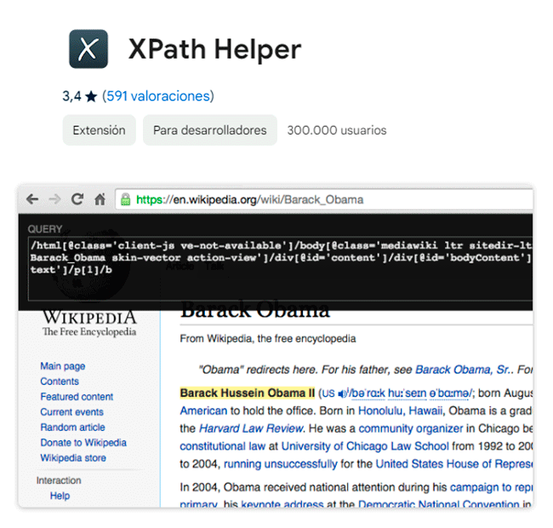Click the Wikipedia address bar URL
This screenshot has height=528, width=553.
[249, 200]
